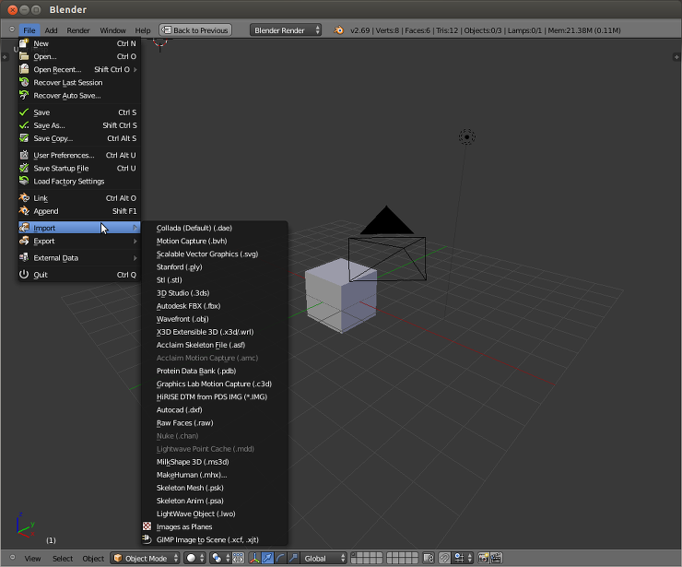
Task: Click the Quit power icon
Action: coord(24,275)
